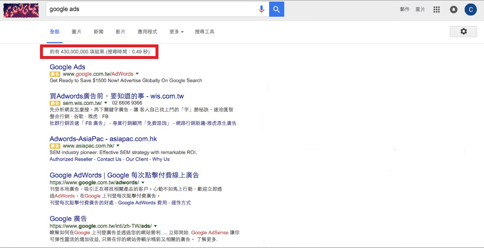Open the account avatar labeled C
484x248 pixels.
tap(471, 10)
